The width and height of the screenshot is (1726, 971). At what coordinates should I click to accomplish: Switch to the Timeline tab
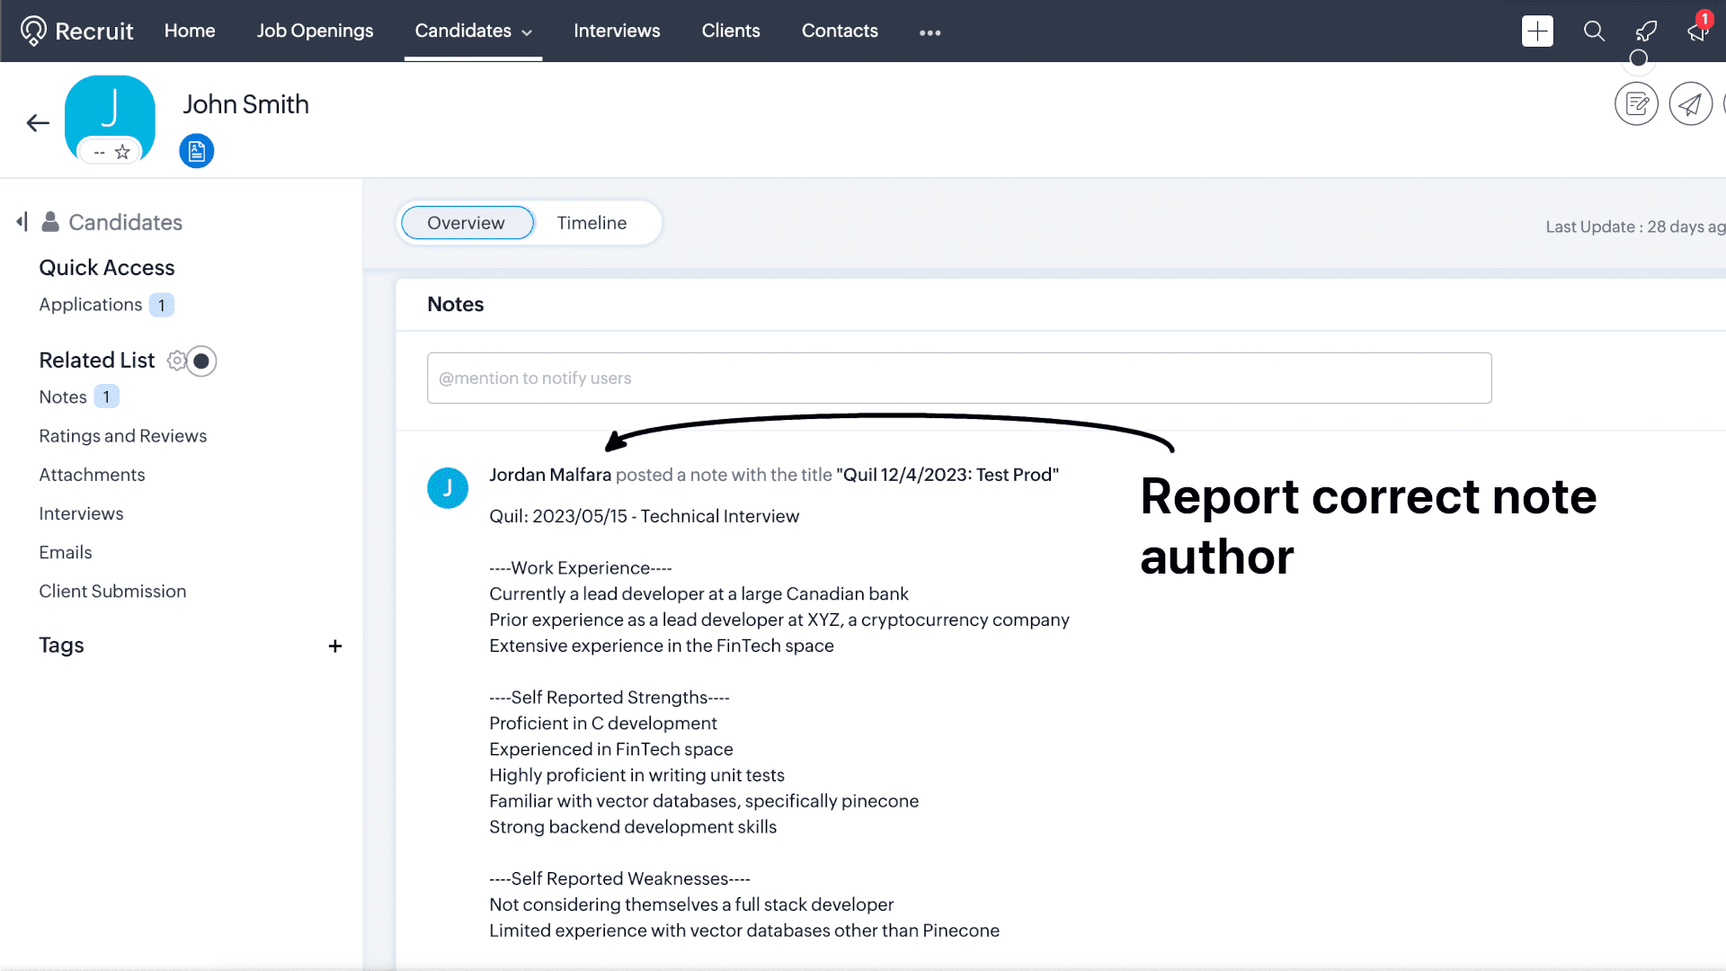[592, 222]
